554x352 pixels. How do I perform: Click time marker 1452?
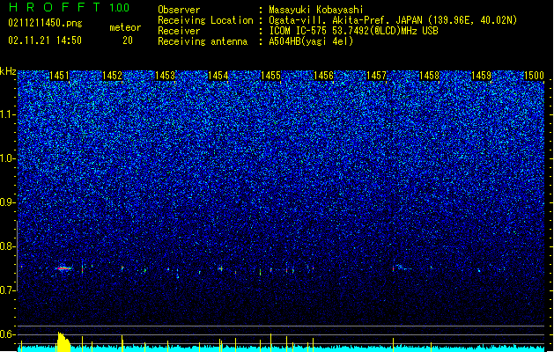tap(112, 75)
